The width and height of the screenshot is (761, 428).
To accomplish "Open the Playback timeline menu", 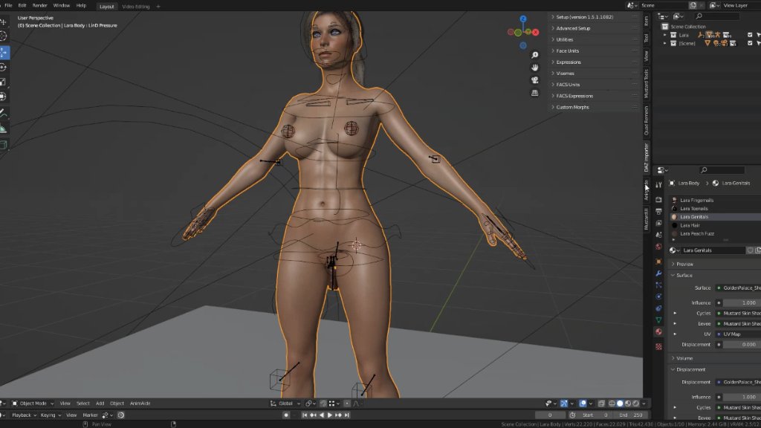I will click(24, 415).
